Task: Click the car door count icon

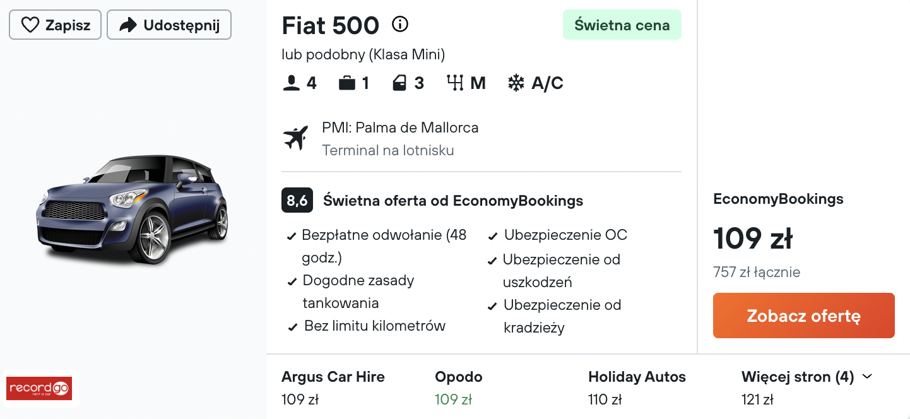Action: [399, 83]
